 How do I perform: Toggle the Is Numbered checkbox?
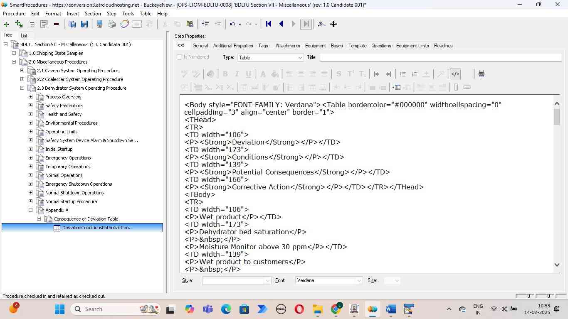180,57
